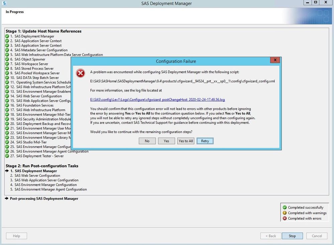The image size is (334, 245).
Task: Choose Yes to All
Action: (186, 141)
